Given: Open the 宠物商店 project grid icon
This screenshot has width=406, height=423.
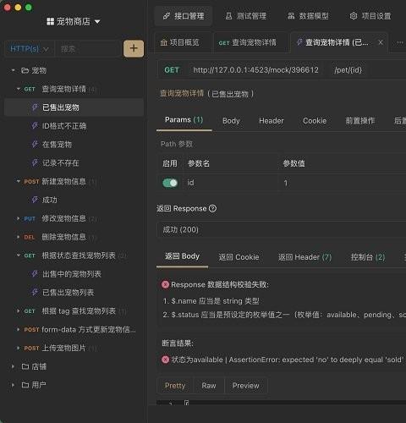Looking at the screenshot, I should tap(50, 21).
